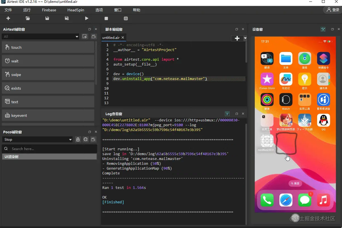Click the New script plus icon in toolbar
Viewport: 342px width, 228px height.
[8, 19]
